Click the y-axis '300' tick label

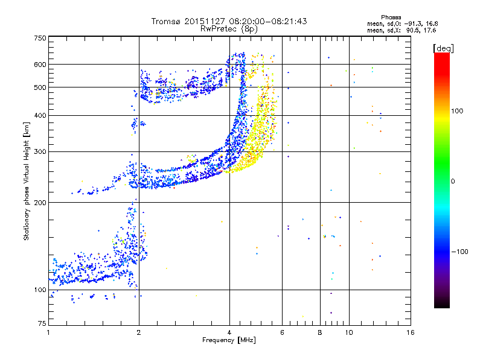[40, 152]
